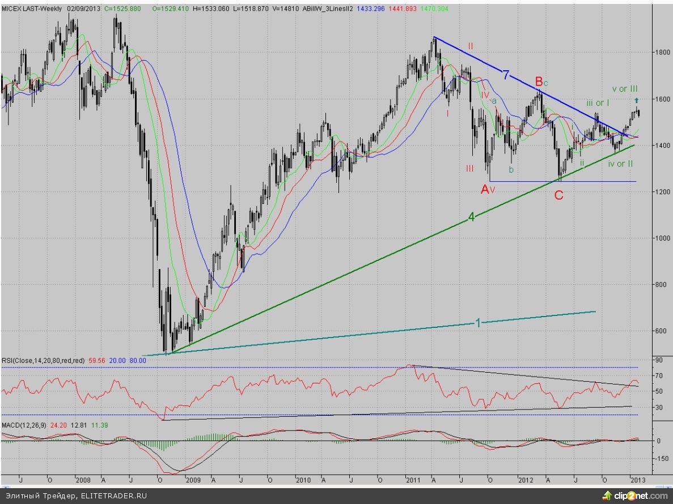Viewport: 673px width, 504px height.
Task: Click the 'iii or I' wave annotation
Action: point(598,102)
